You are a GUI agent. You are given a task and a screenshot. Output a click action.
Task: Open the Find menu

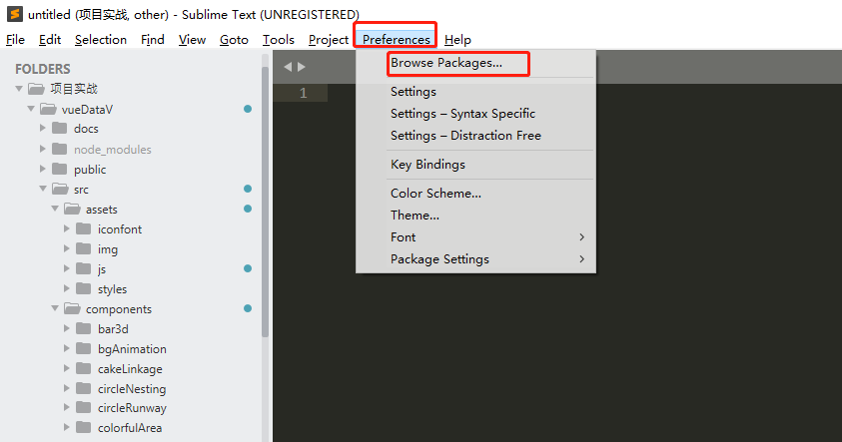tap(153, 40)
